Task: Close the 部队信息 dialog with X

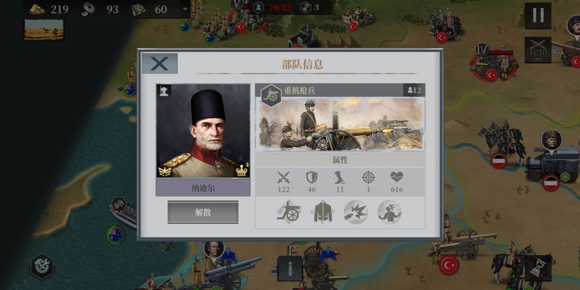Action: point(160,63)
